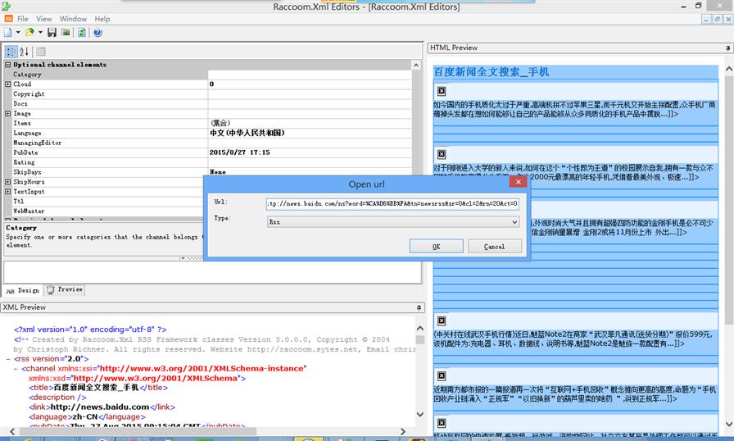Select the ManagingEditor property row
The height and width of the screenshot is (441, 734).
tap(208, 143)
